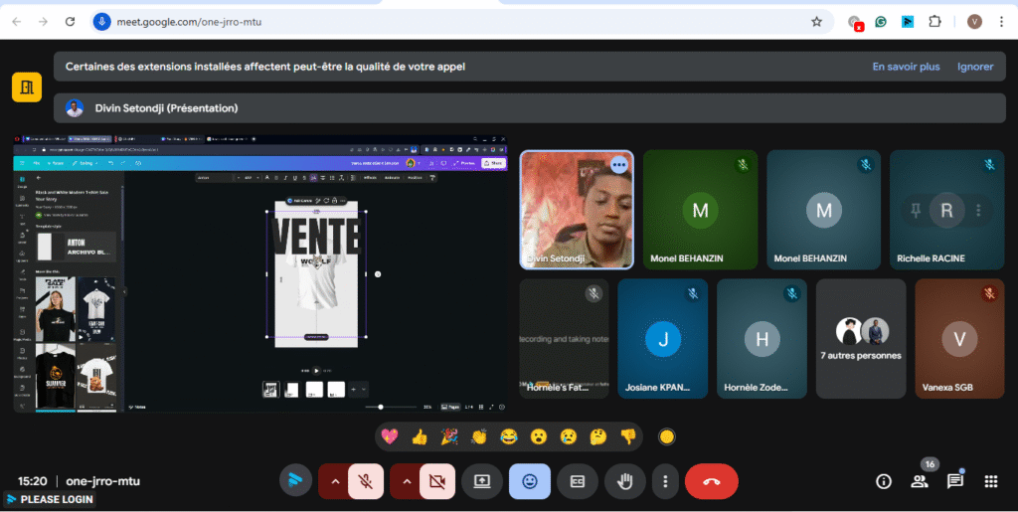The height and width of the screenshot is (512, 1018).
Task: Dismiss the warning with 'Ignorer'
Action: [974, 67]
